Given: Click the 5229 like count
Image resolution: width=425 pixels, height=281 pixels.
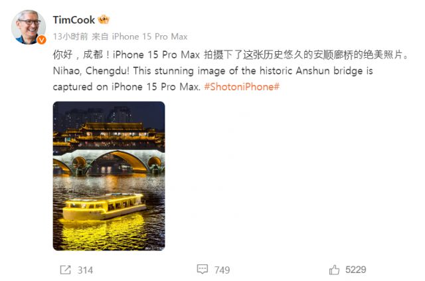Looking at the screenshot, I should [x=356, y=270].
